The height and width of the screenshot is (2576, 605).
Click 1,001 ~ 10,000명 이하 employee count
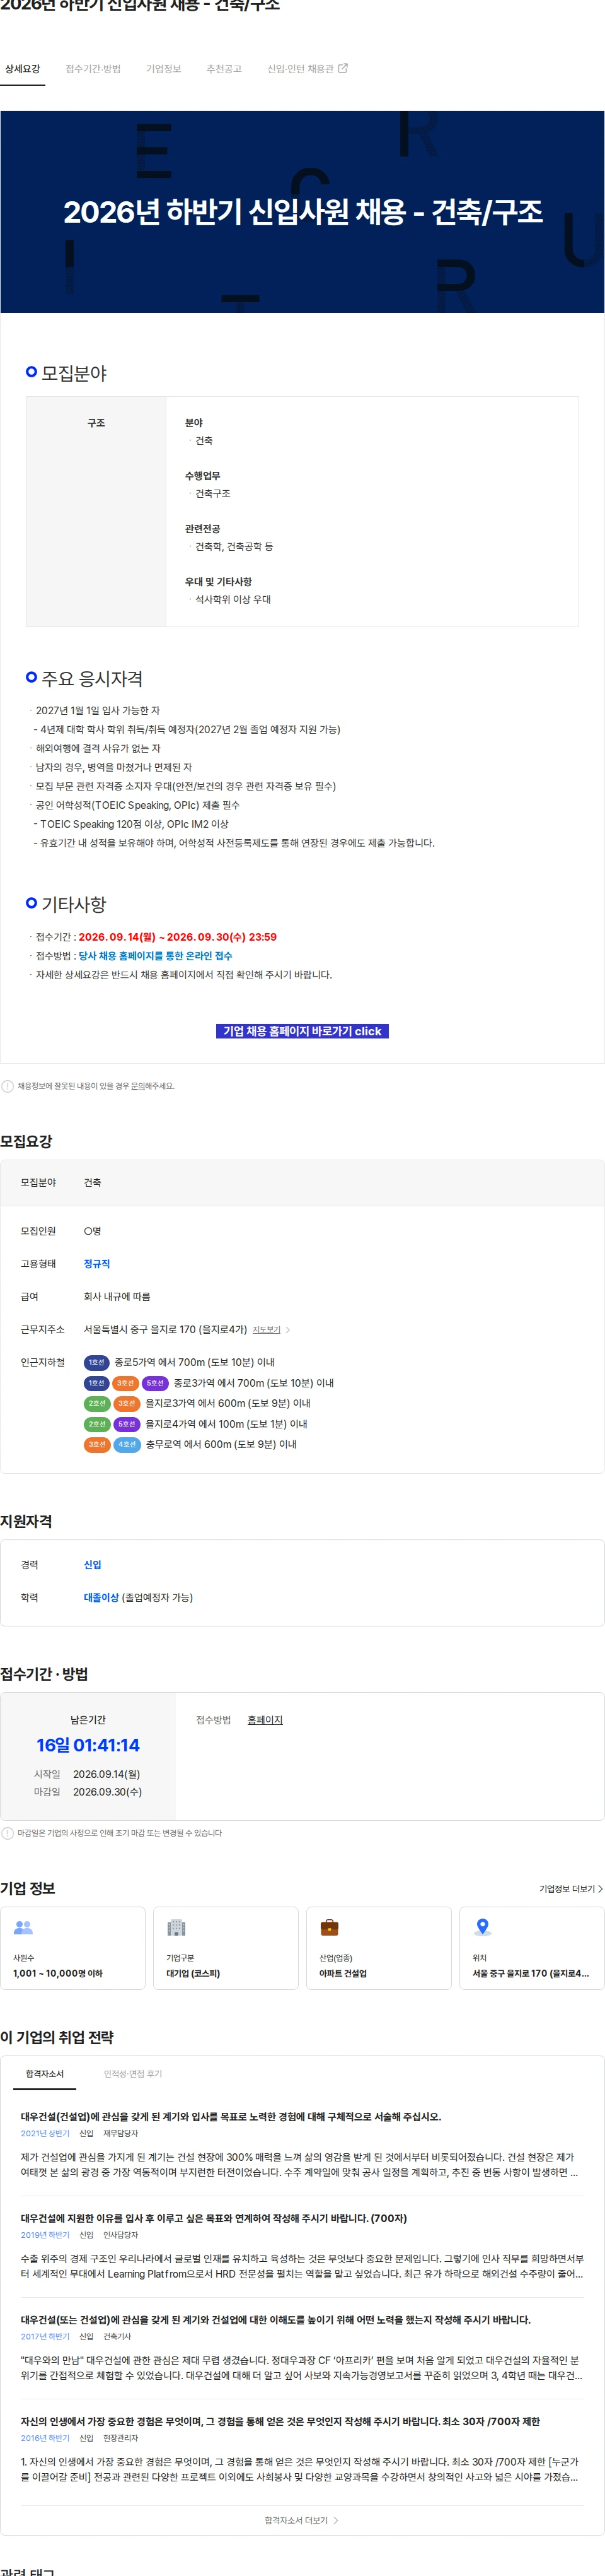(58, 1974)
